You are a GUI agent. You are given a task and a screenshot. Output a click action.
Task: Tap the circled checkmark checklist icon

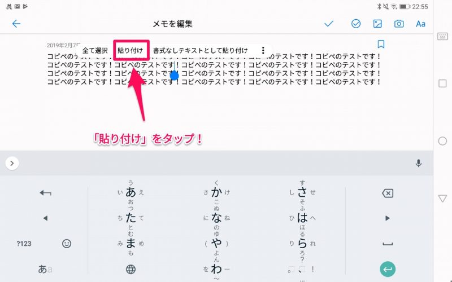tap(356, 24)
